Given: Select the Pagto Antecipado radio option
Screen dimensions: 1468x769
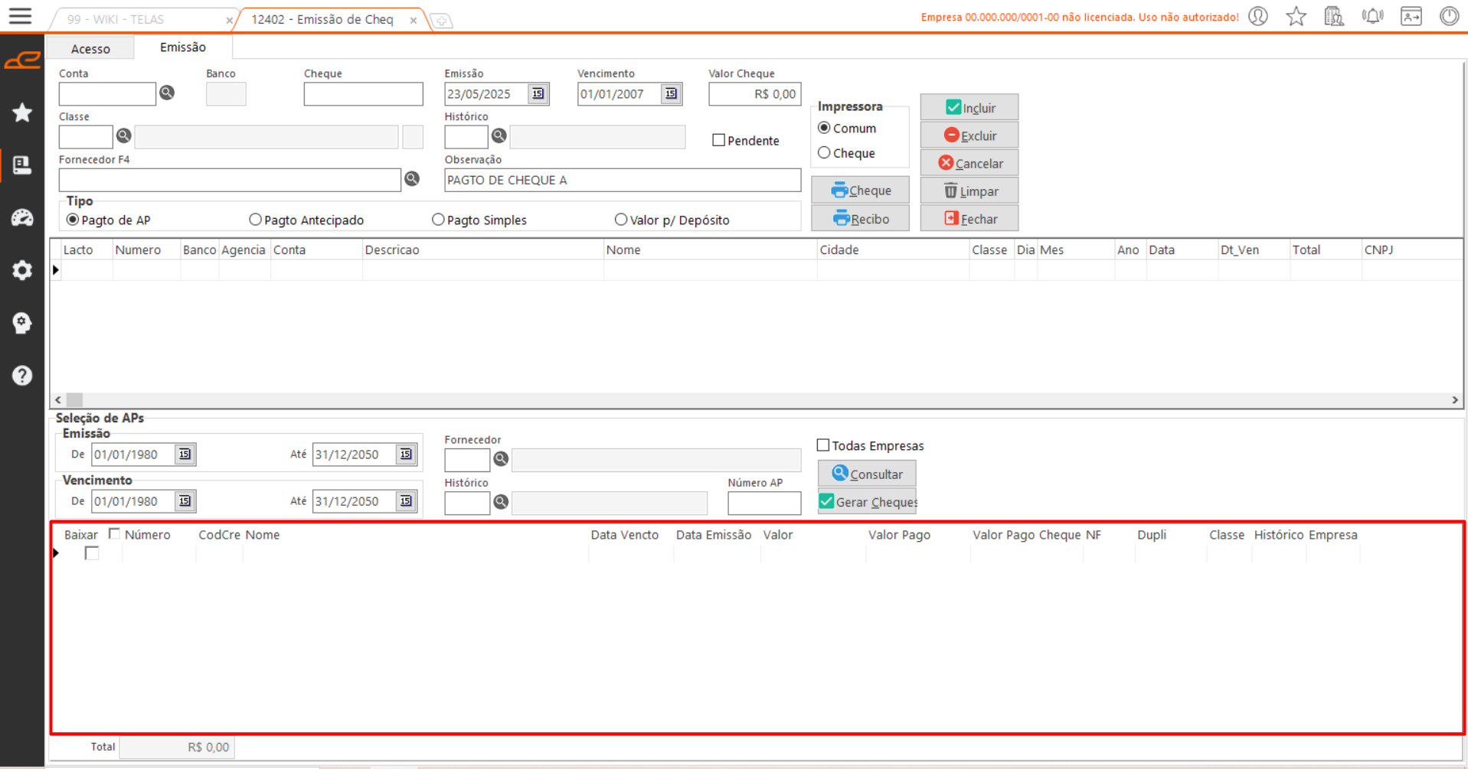Looking at the screenshot, I should [256, 220].
